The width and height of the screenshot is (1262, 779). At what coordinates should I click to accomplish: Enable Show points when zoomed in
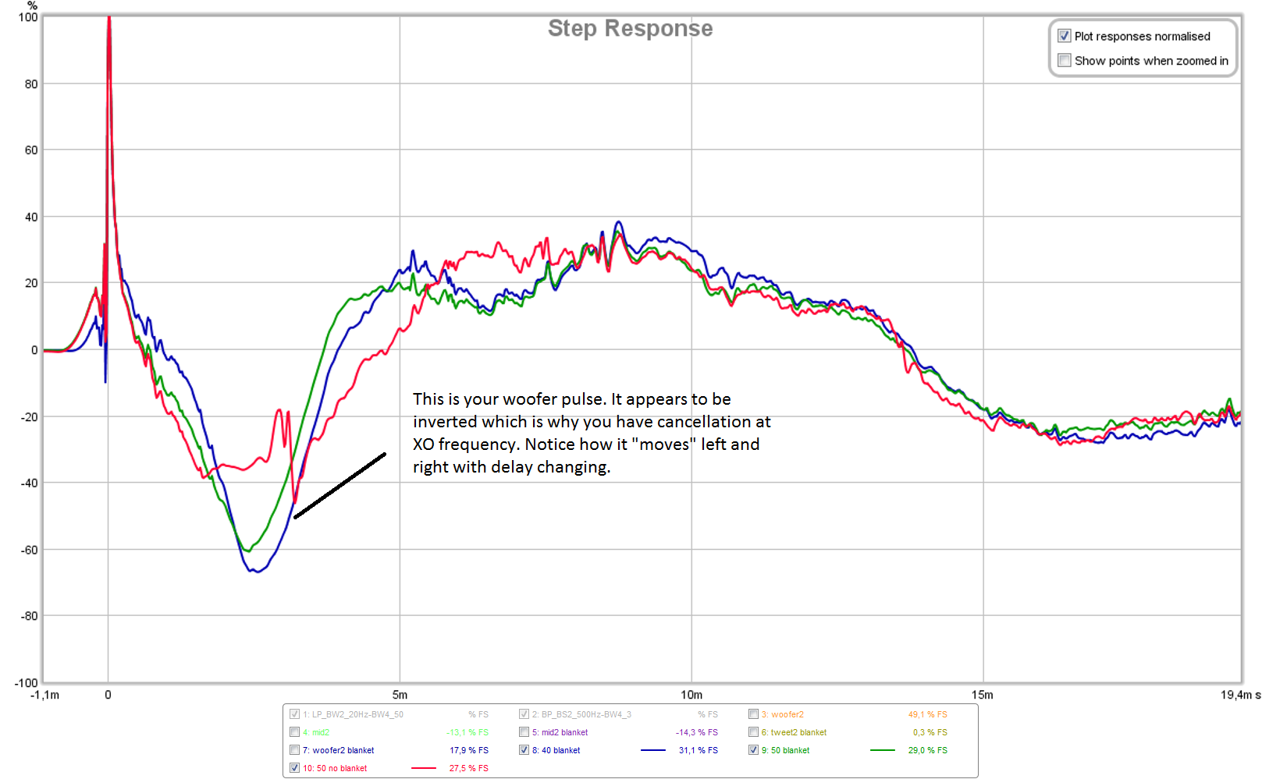[1064, 60]
